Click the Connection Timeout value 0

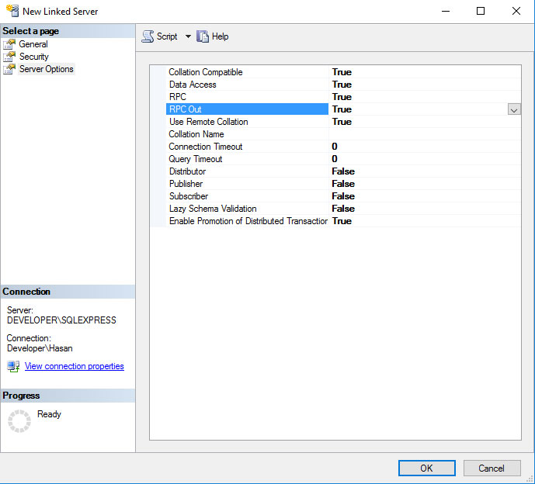tap(335, 147)
